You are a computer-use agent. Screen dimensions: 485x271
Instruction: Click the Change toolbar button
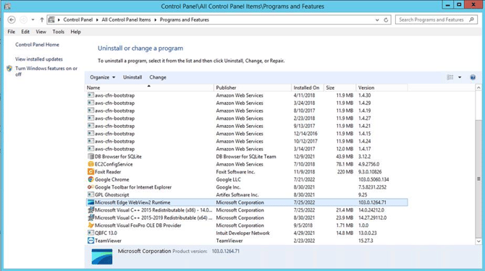(x=158, y=77)
